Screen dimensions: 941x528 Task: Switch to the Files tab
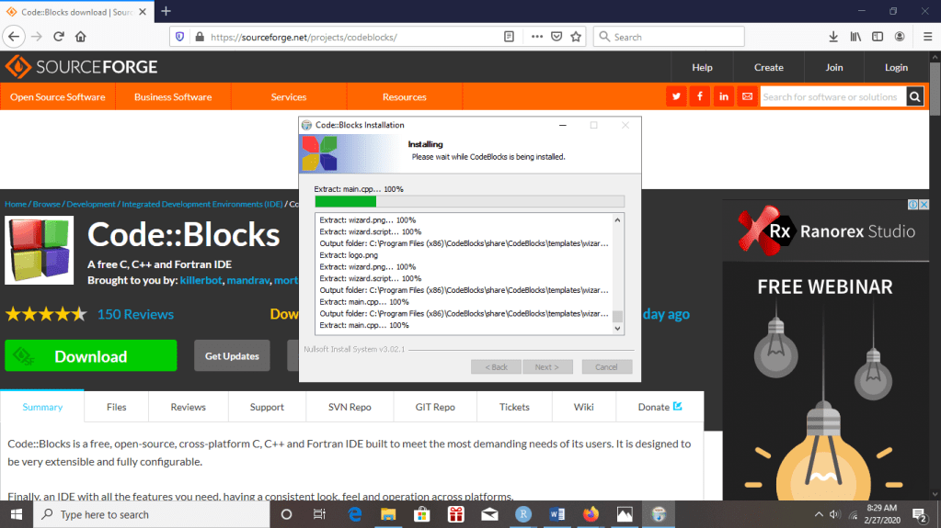point(116,407)
